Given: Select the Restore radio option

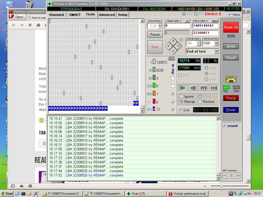Looking at the screenshot, I should click(x=200, y=102).
